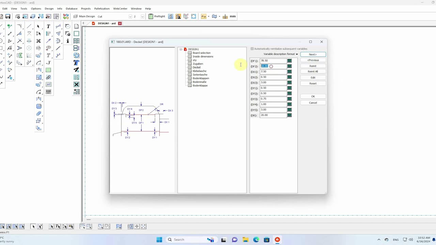The width and height of the screenshot is (436, 245).
Task: Select the Bodenklappen tree item
Action: coord(201,78)
